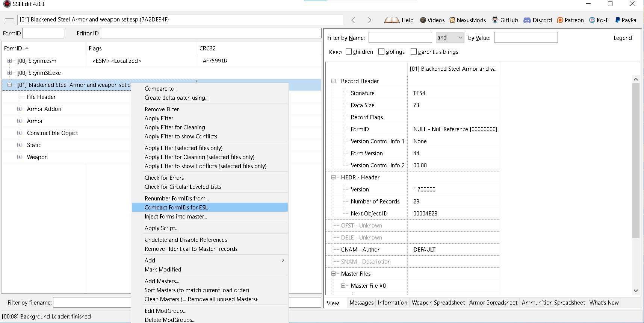
Task: Choose Apply Script... menu entry
Action: click(210, 228)
